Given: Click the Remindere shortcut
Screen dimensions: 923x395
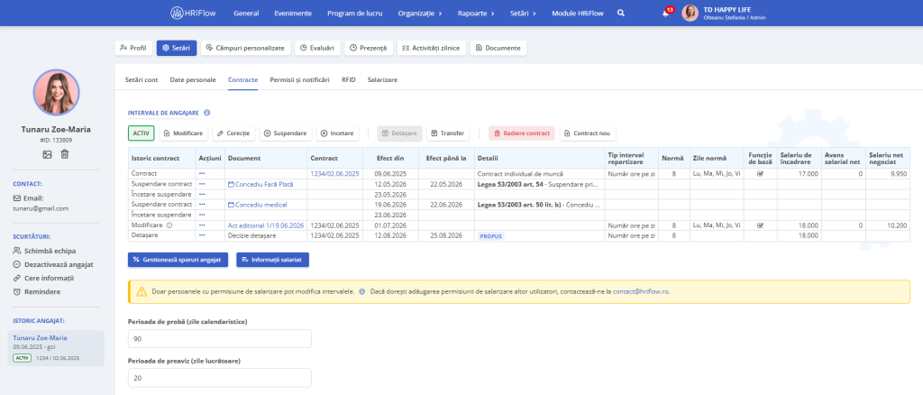Looking at the screenshot, I should (36, 291).
